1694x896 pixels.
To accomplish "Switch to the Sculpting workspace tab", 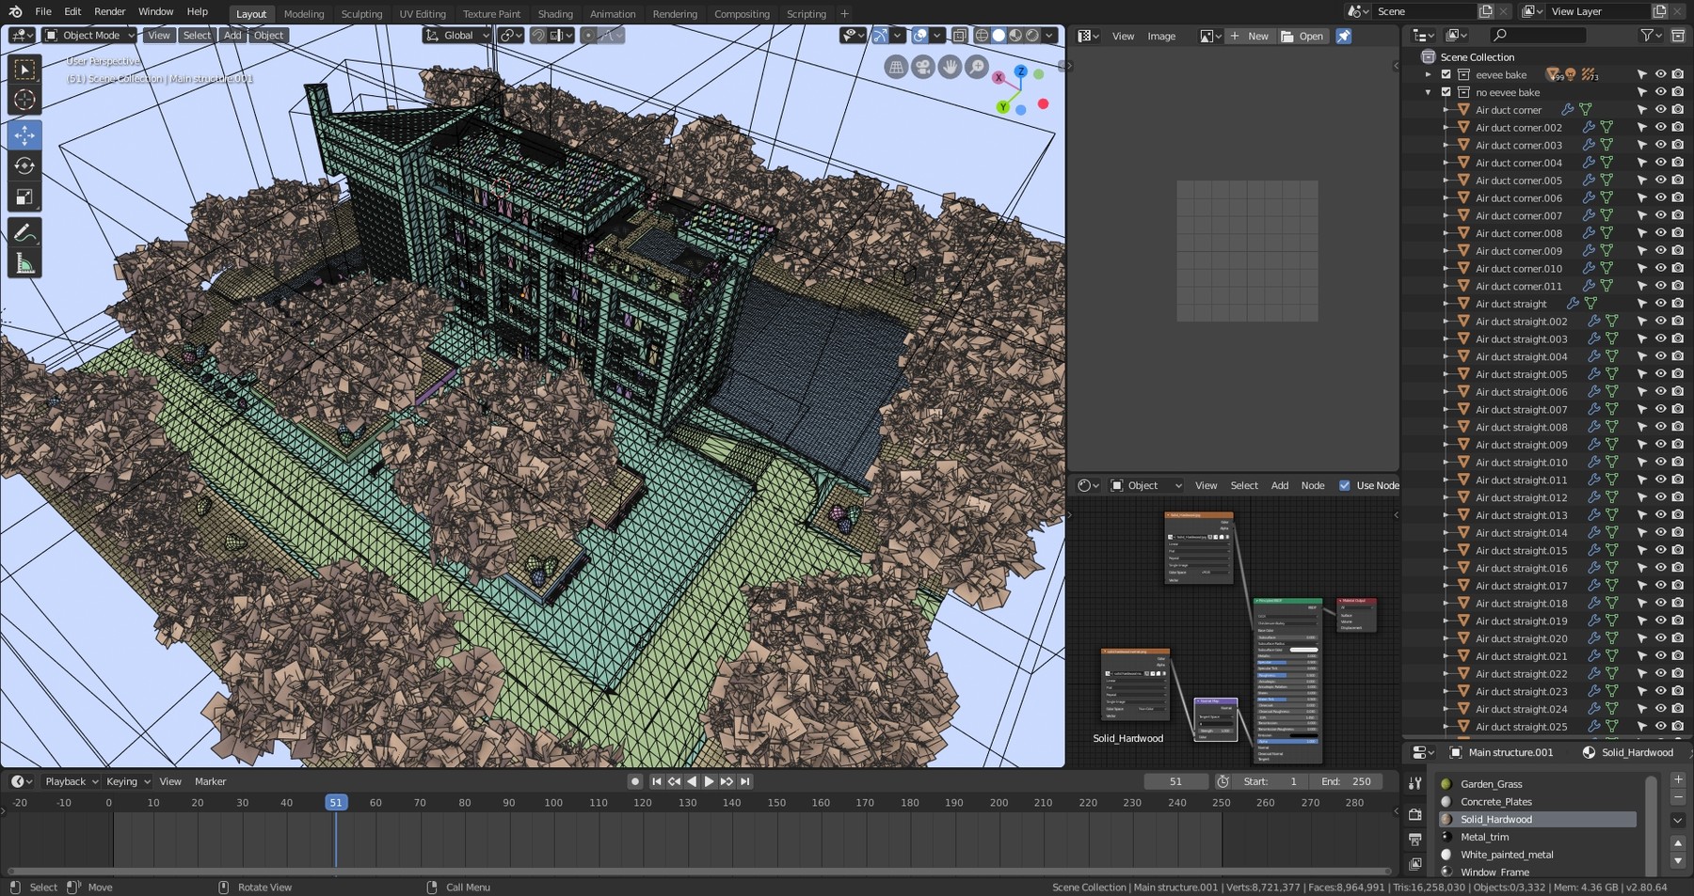I will (x=361, y=14).
